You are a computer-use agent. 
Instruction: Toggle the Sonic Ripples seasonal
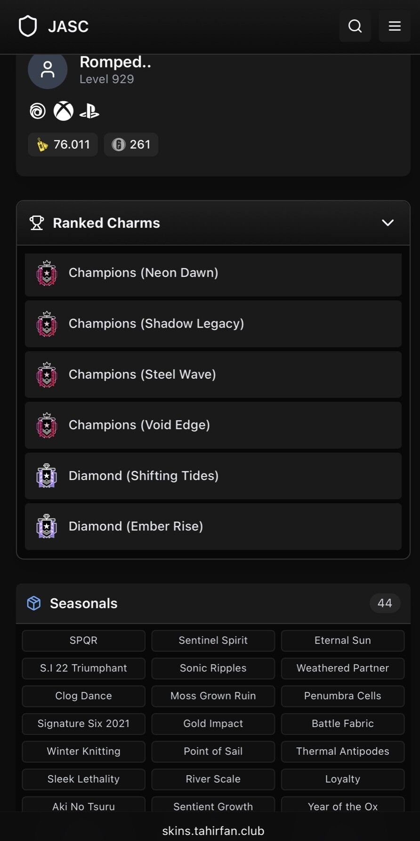click(x=213, y=668)
